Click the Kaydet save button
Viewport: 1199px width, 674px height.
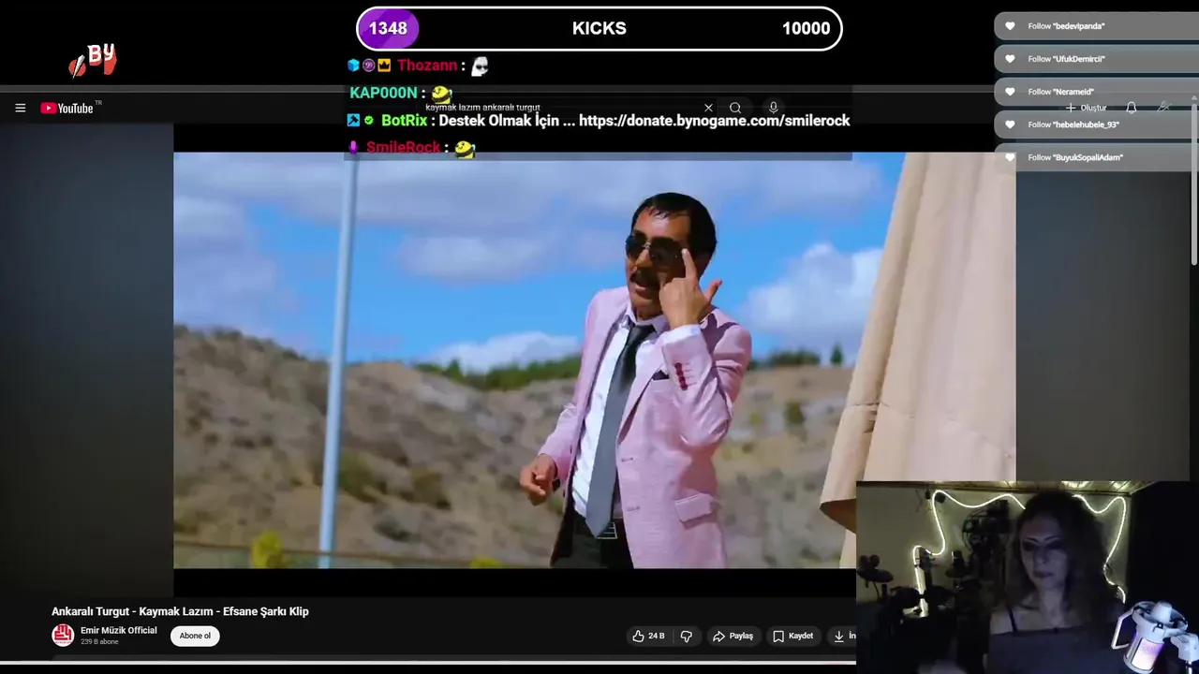pyautogui.click(x=792, y=636)
